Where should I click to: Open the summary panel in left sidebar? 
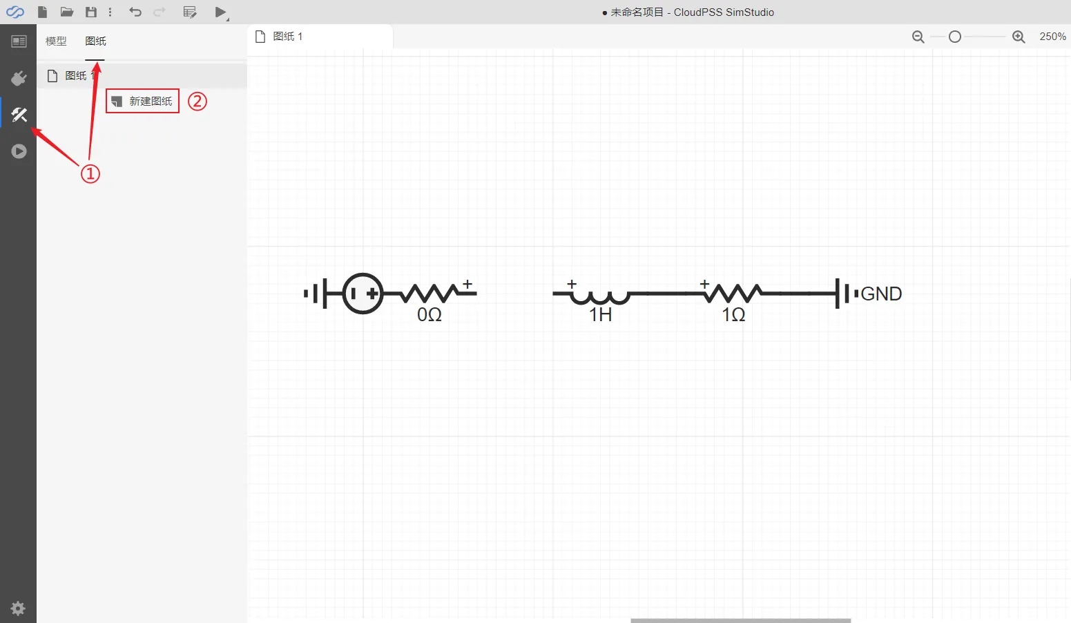19,42
